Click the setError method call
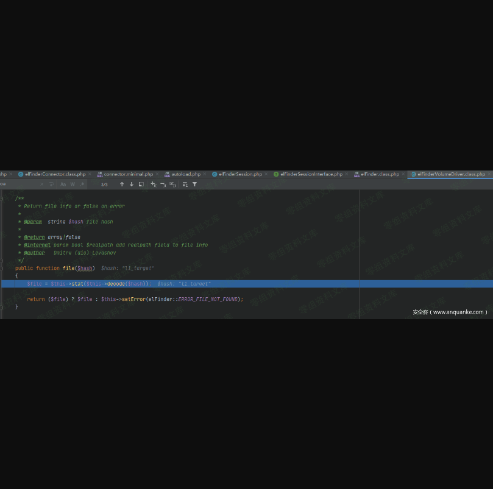Image resolution: width=493 pixels, height=489 pixels. (132, 299)
